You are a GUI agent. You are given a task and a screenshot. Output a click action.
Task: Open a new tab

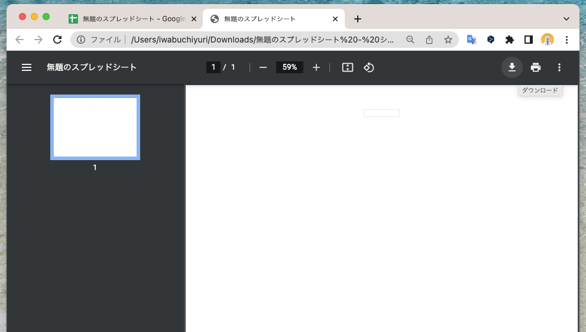358,19
